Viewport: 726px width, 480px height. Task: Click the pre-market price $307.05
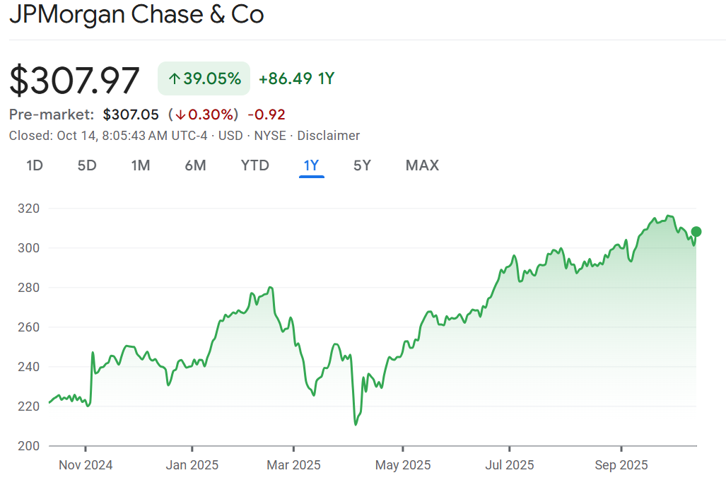click(132, 115)
